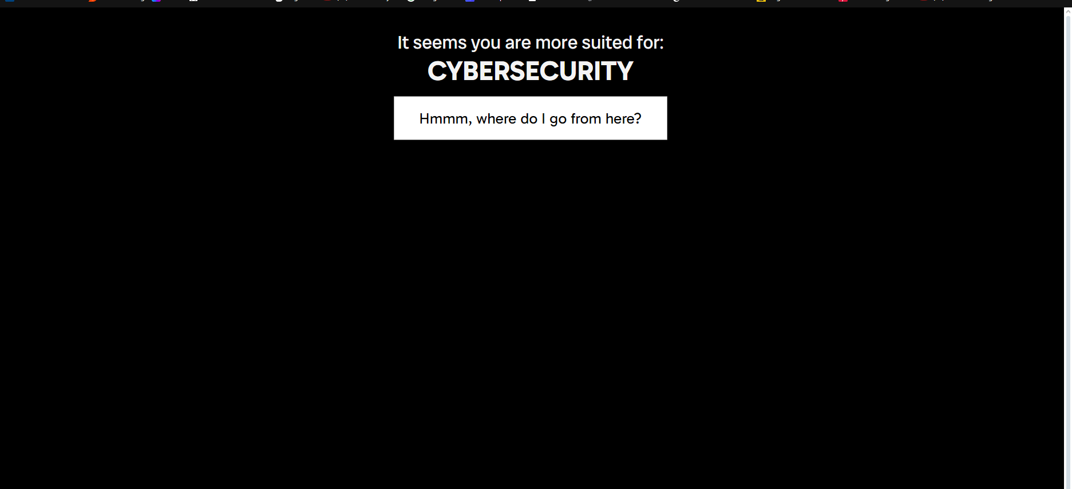Open the gray bookmark icon in the top bar
The height and width of the screenshot is (489, 1072).
coord(590,1)
